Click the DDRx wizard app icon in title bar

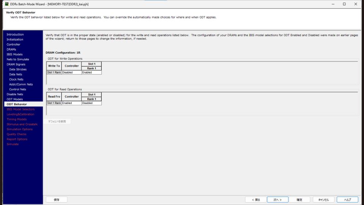tap(6, 4)
